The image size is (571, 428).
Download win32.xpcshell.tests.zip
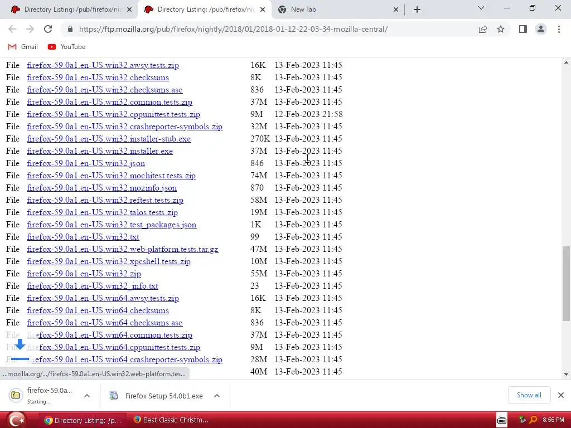109,261
